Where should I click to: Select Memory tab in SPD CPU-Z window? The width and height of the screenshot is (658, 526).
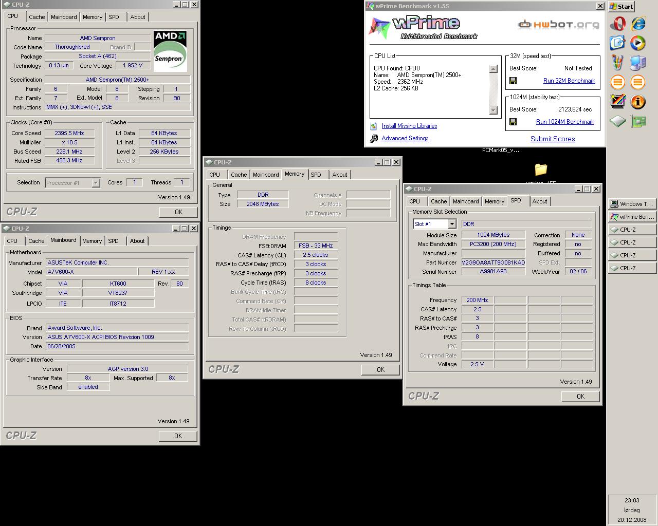pyautogui.click(x=495, y=201)
